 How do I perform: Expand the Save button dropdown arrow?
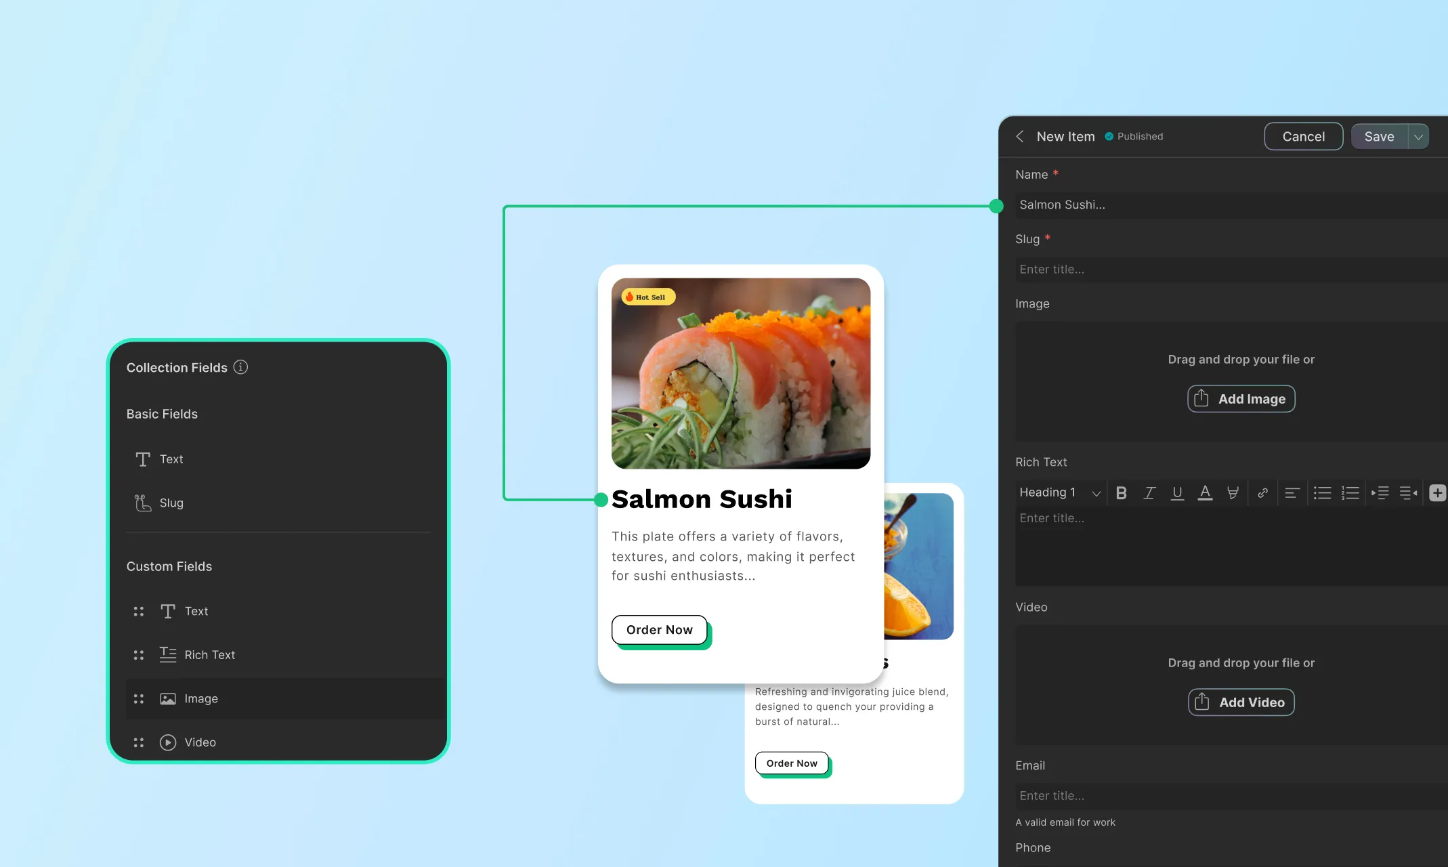click(x=1419, y=135)
